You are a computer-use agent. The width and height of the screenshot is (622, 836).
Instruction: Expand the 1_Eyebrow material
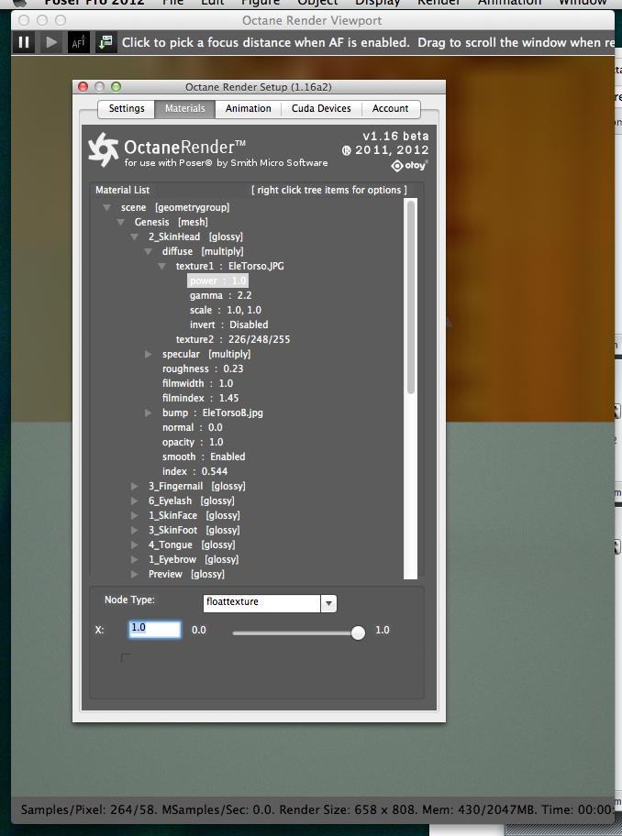[135, 559]
